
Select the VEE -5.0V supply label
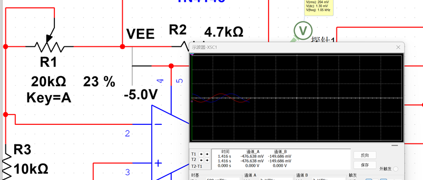[141, 94]
